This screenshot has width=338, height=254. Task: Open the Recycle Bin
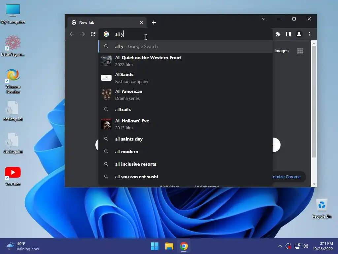[321, 209]
